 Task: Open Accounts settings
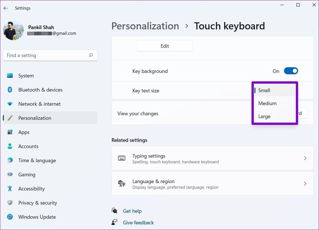coord(28,146)
